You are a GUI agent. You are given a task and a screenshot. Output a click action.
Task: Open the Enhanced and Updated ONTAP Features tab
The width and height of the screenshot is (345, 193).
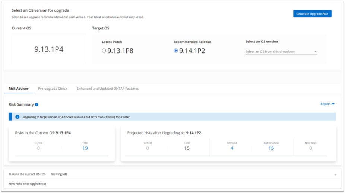108,89
